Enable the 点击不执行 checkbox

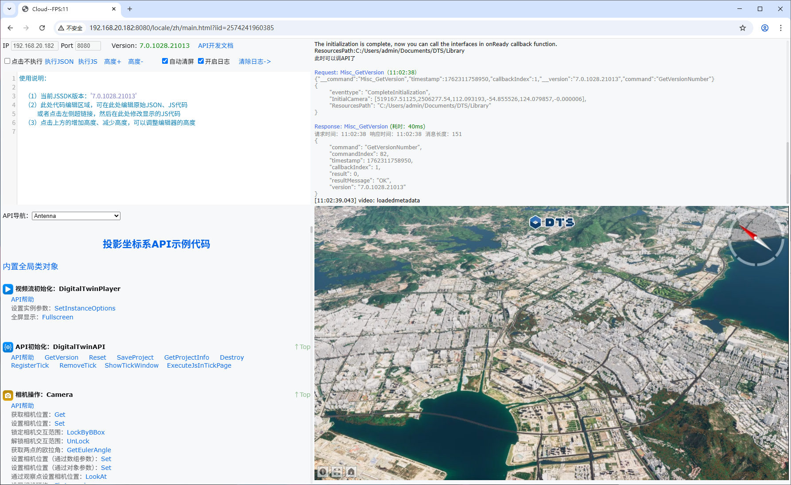click(7, 61)
